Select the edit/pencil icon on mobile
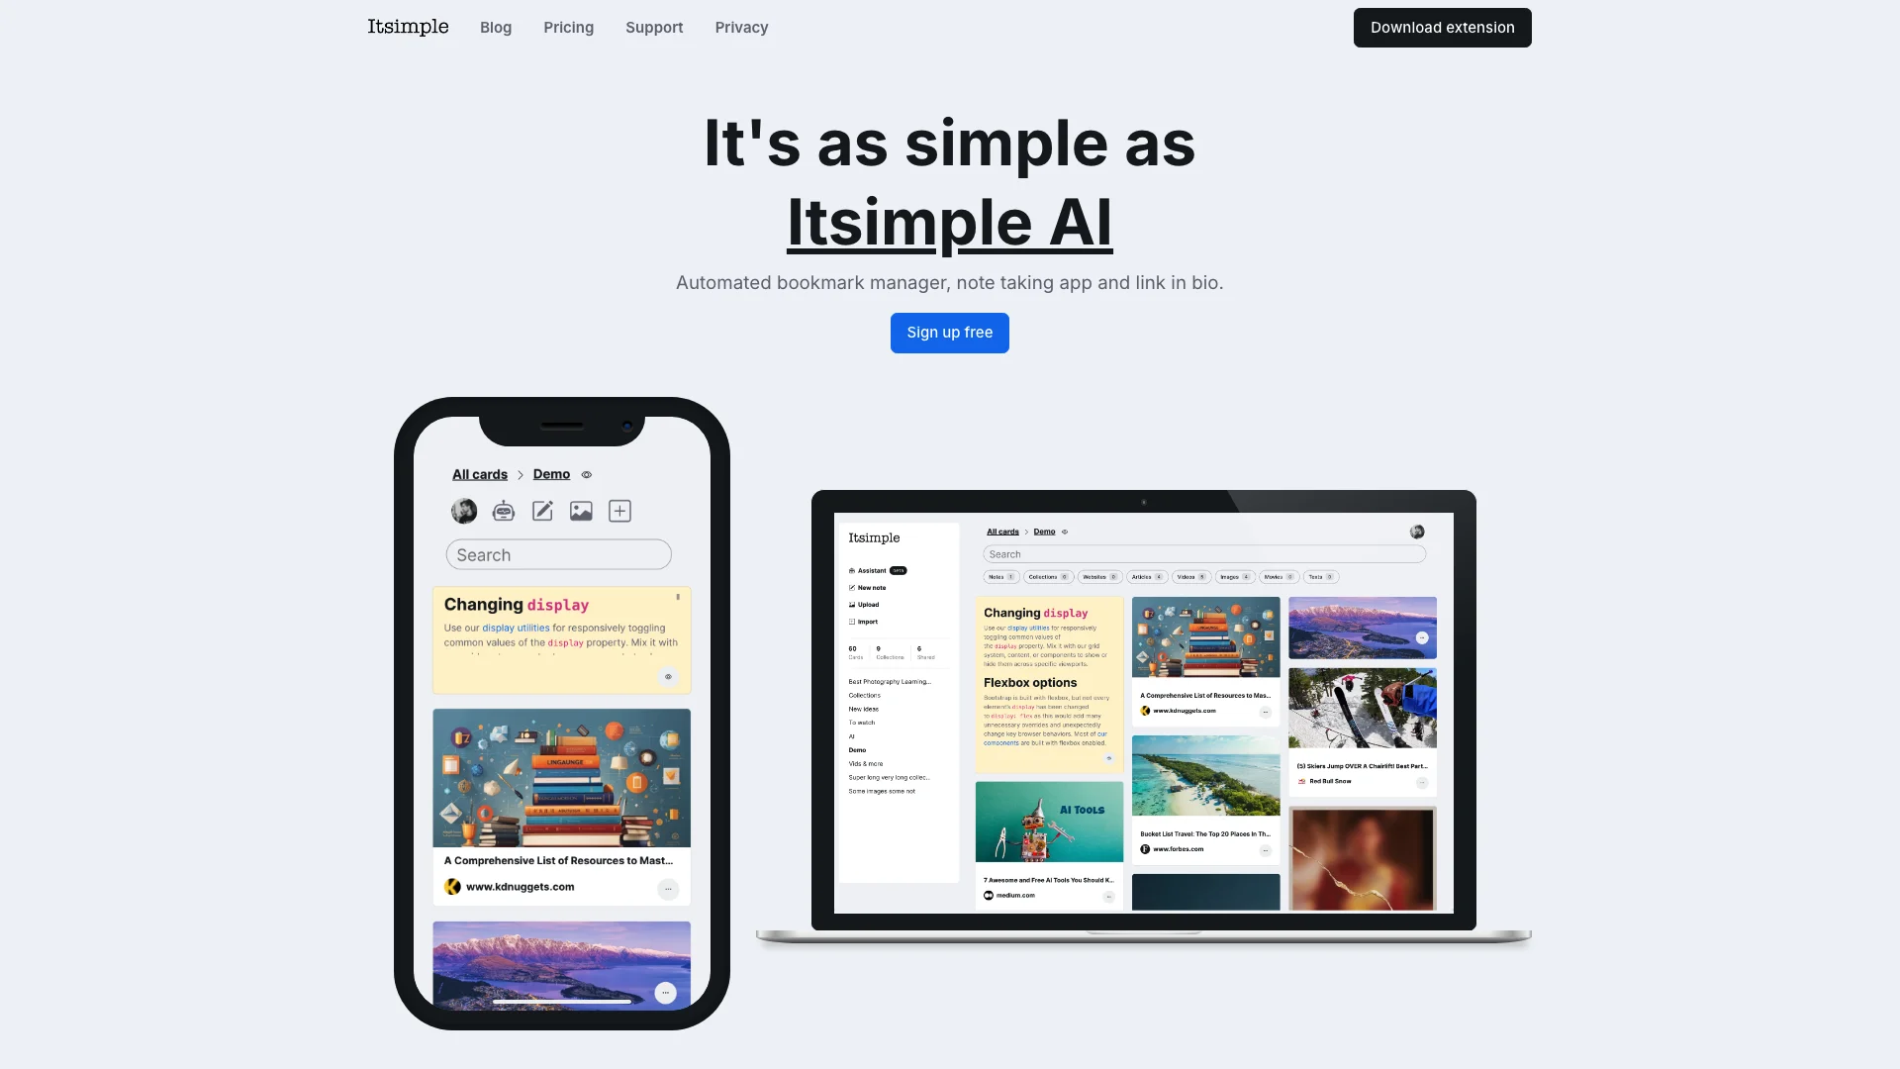 click(543, 511)
